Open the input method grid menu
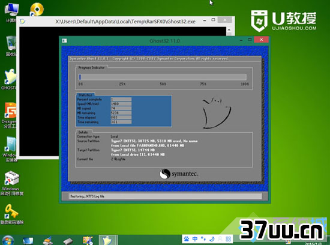Viewport: 330px width, 245px height. 228,239
